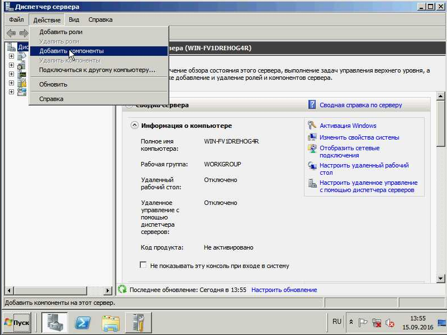
Task: Click tree pane horizontal scroll left arrow
Action: 9,290
